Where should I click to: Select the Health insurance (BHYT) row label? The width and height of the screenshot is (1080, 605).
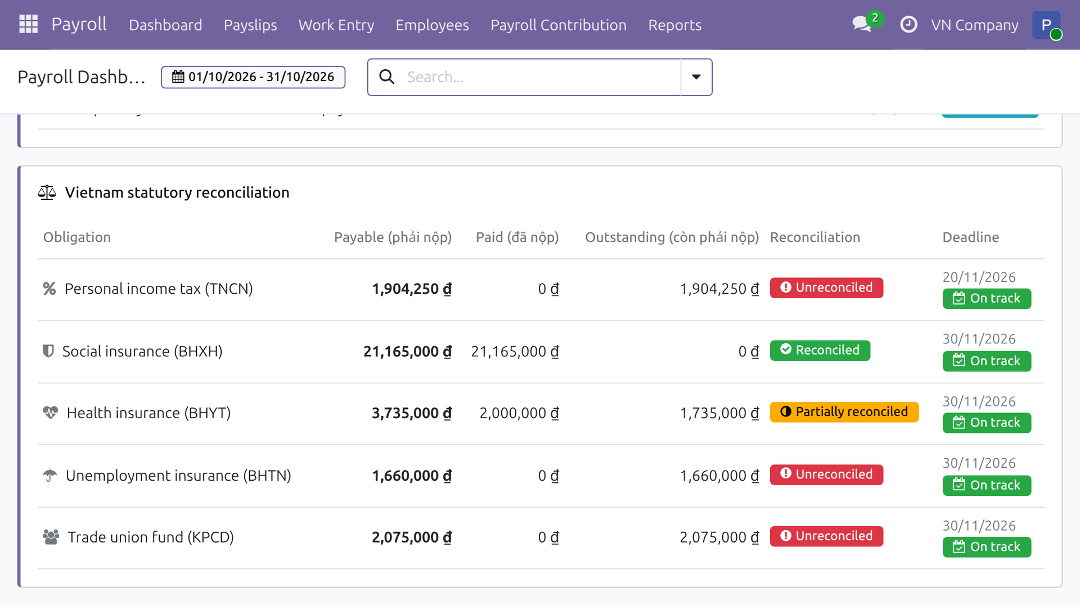click(x=148, y=413)
